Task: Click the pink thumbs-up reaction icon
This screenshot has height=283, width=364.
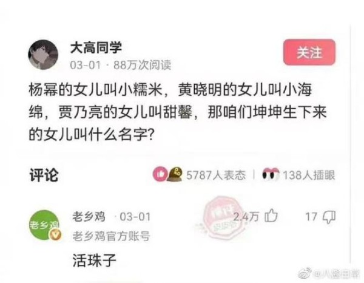Action: (160, 174)
